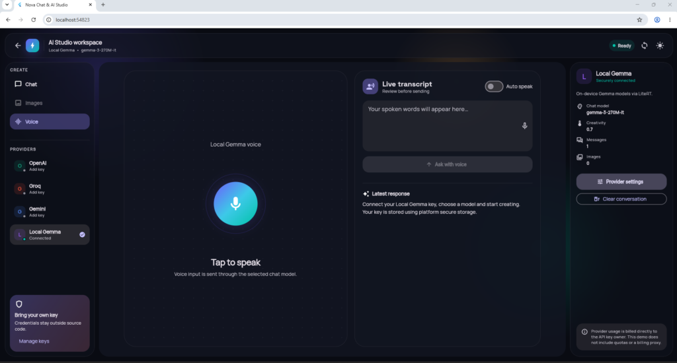
Task: Click the Tap to speak heading
Action: tap(235, 262)
